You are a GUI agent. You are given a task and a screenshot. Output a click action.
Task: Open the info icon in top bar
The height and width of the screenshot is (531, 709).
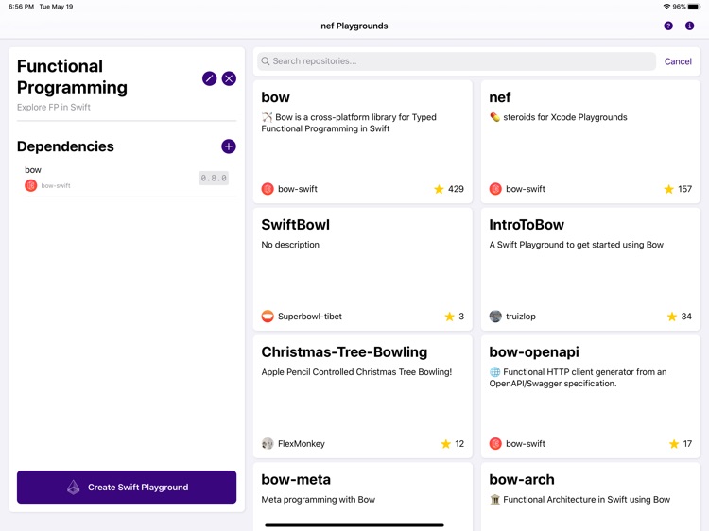[x=689, y=26]
